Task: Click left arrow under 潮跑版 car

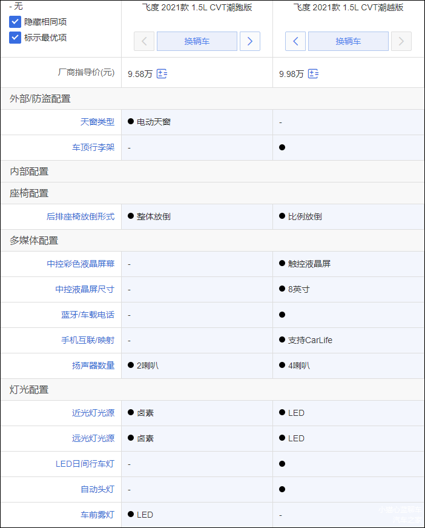Action: coord(144,41)
